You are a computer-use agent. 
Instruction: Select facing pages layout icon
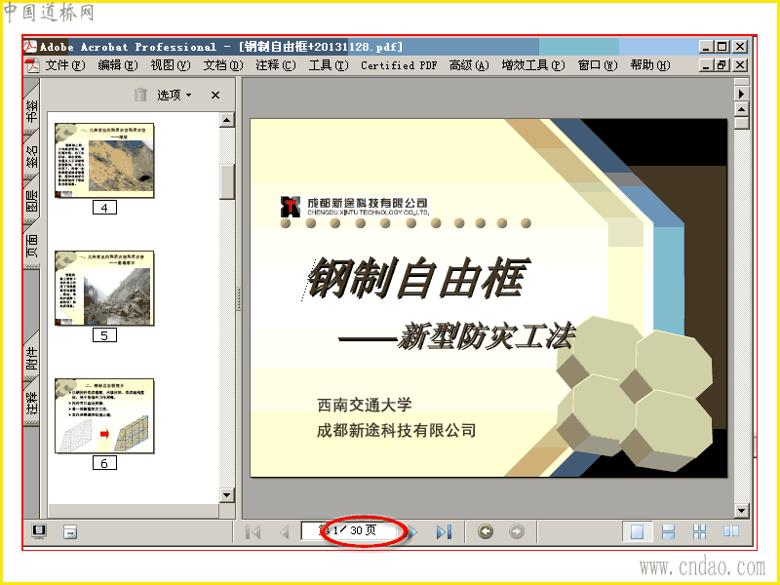(730, 531)
